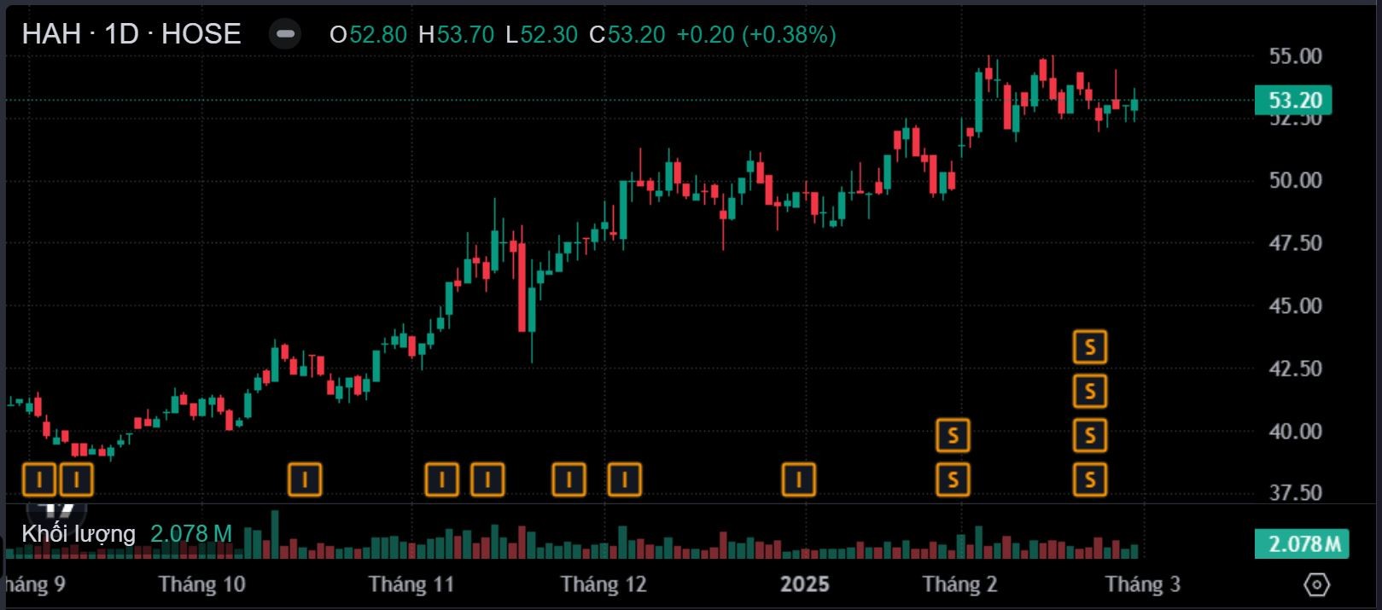Screen dimensions: 1382x610
Task: Open the first I event marker at far left
Action: (x=38, y=479)
